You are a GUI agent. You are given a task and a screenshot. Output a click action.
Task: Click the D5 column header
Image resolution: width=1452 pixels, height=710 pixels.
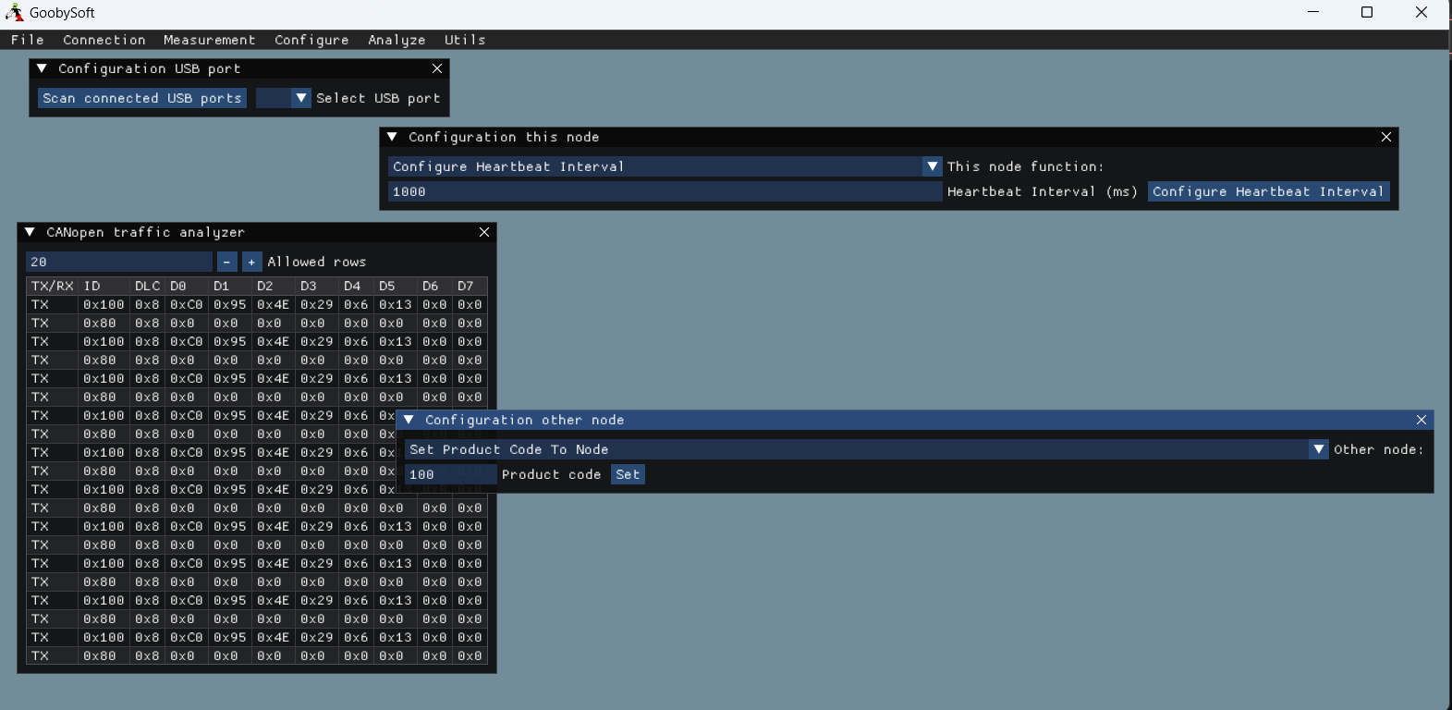click(x=396, y=286)
